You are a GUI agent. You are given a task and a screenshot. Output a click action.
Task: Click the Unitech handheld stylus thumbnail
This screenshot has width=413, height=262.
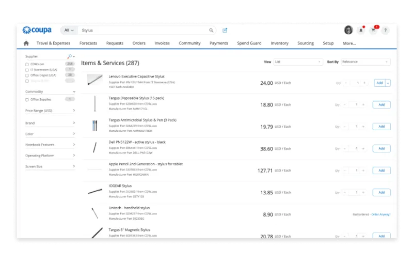pyautogui.click(x=95, y=213)
